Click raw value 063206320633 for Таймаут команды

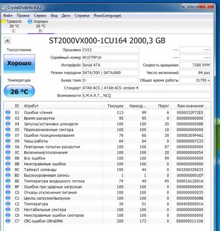[x=190, y=169]
